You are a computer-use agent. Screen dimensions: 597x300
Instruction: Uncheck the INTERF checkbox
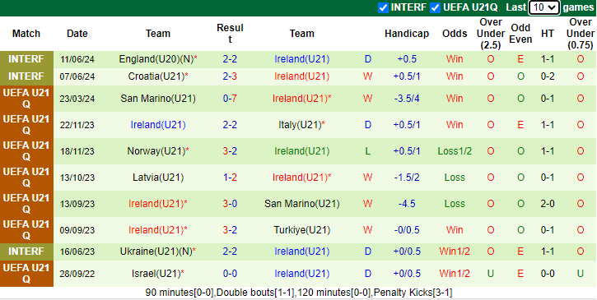tap(383, 7)
